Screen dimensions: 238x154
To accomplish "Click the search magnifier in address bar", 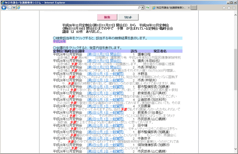I will pos(139,8).
